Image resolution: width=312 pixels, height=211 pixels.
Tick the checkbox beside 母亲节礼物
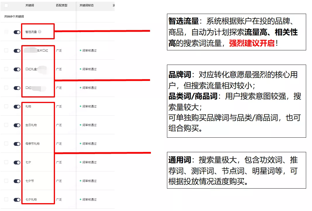click(x=7, y=143)
